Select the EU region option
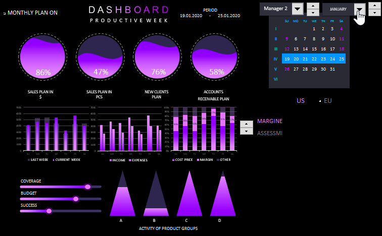Image resolution: width=382 pixels, height=236 pixels. point(320,101)
